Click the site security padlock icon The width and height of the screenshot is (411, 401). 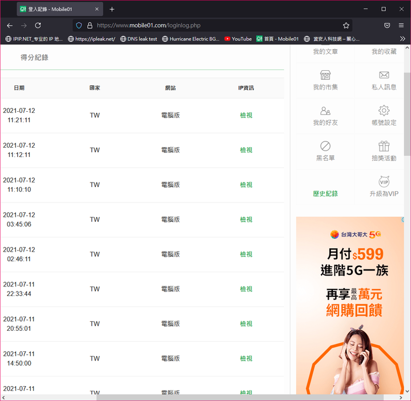pos(90,26)
